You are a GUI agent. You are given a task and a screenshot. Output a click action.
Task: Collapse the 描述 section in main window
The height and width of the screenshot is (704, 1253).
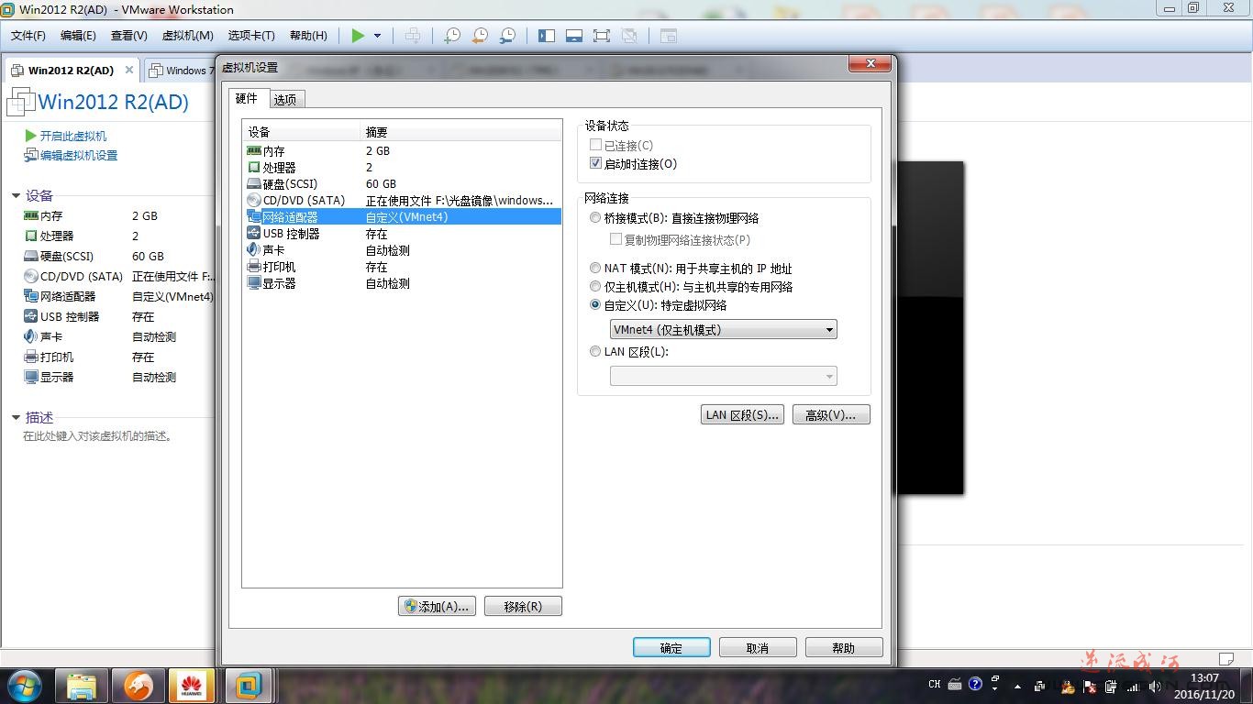16,417
